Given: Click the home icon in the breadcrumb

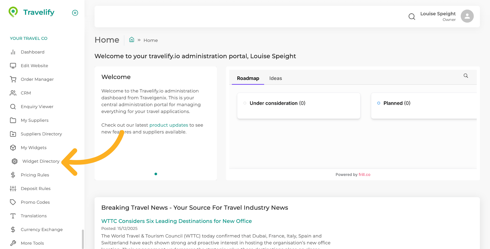Looking at the screenshot, I should (x=132, y=40).
